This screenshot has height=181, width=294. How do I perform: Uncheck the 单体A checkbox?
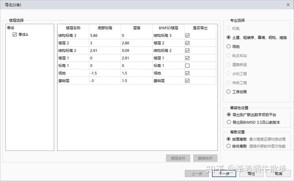pyautogui.click(x=15, y=34)
